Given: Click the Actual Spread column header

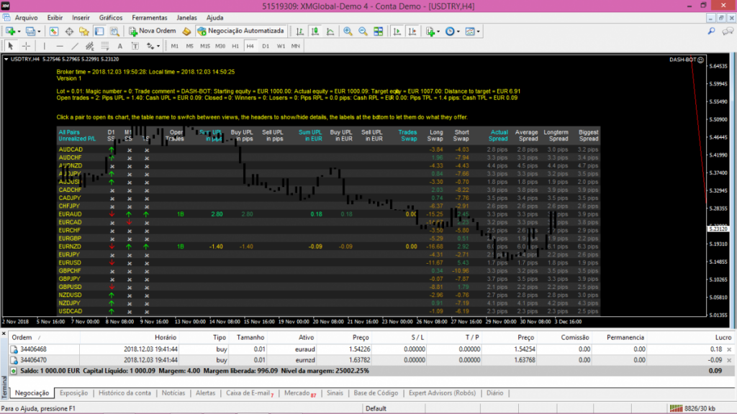Looking at the screenshot, I should click(499, 136).
